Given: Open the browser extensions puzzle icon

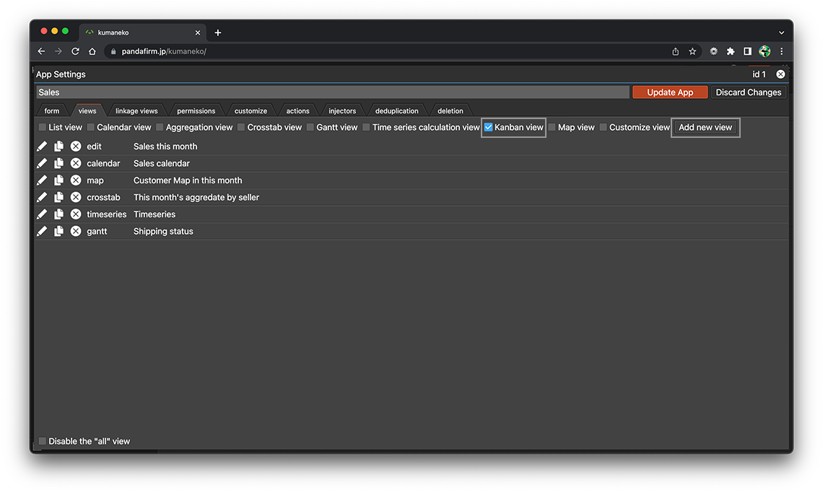Looking at the screenshot, I should pyautogui.click(x=731, y=51).
